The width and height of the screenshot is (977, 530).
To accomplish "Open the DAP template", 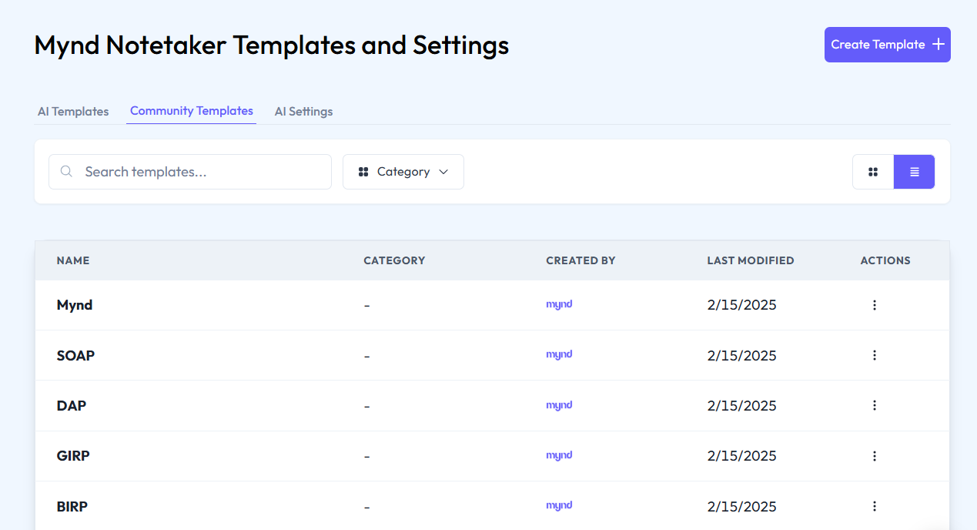I will [x=72, y=405].
